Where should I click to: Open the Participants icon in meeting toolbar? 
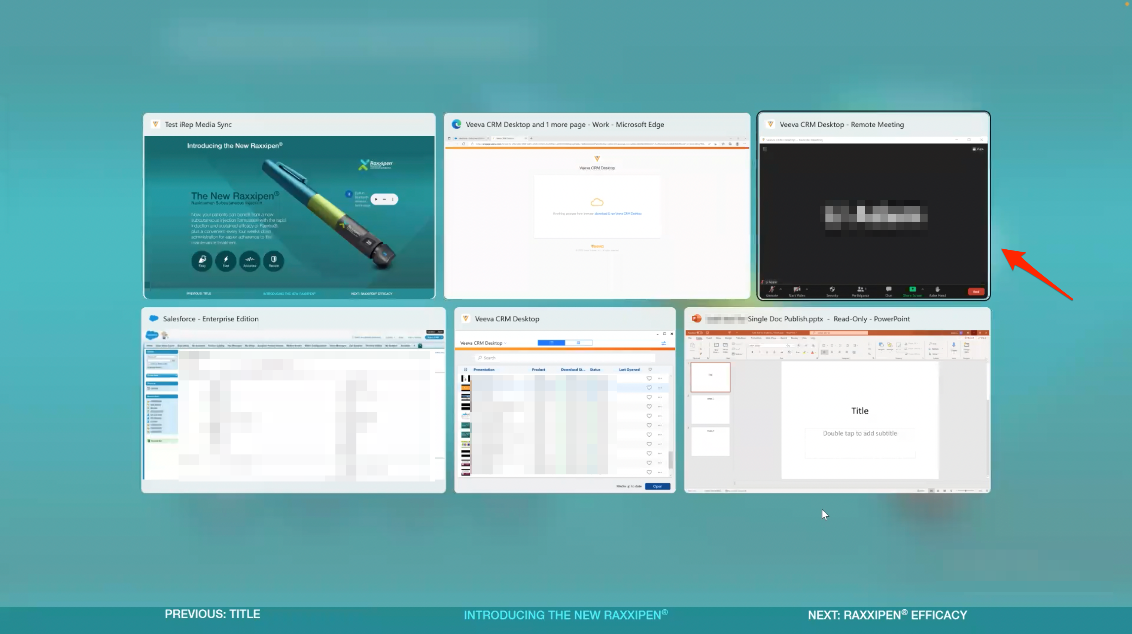click(x=860, y=290)
